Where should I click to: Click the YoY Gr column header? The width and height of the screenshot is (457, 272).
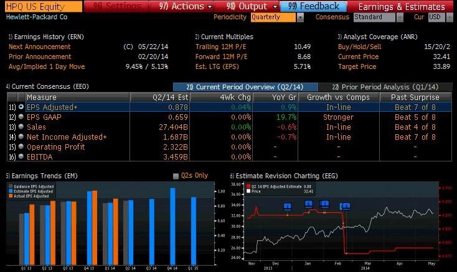[x=275, y=97]
